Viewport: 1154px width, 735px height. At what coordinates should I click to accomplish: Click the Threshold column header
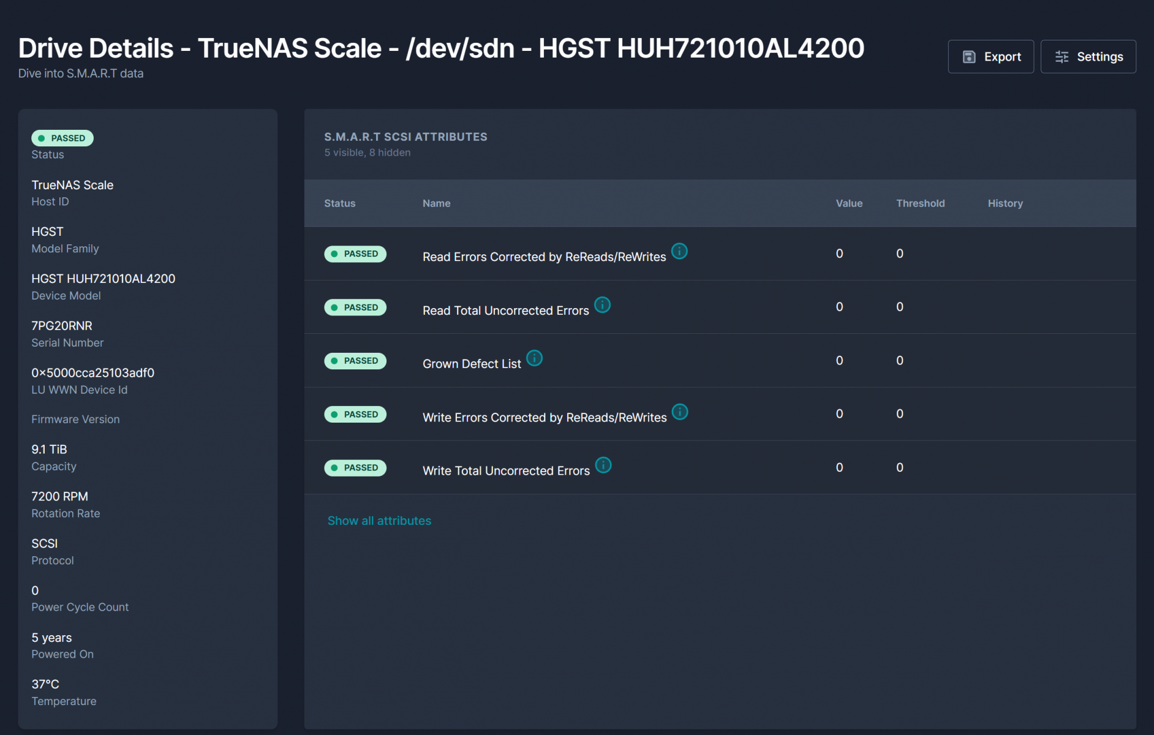point(920,203)
